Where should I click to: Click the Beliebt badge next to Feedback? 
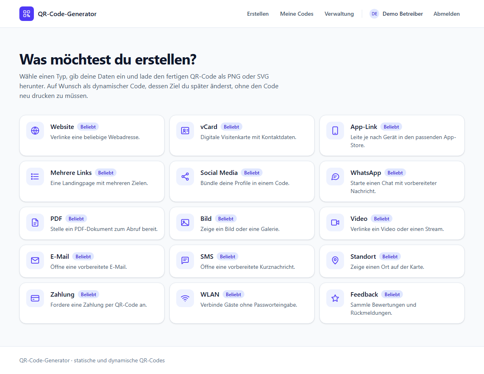[x=392, y=295]
